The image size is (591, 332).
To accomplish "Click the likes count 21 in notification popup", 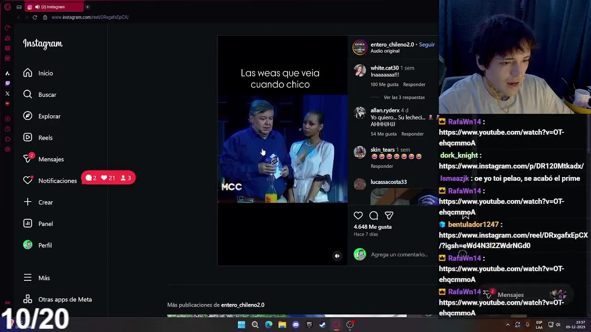I will tap(108, 178).
